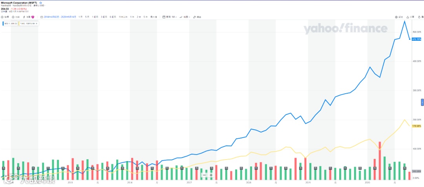This screenshot has height=187, width=424.
Task: Click the tall red volume bar in 2020
Action: click(380, 161)
